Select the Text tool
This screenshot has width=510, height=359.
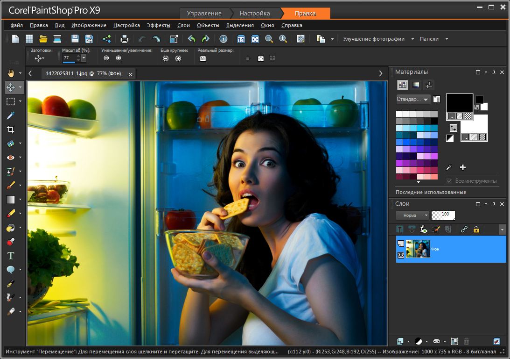[10, 256]
